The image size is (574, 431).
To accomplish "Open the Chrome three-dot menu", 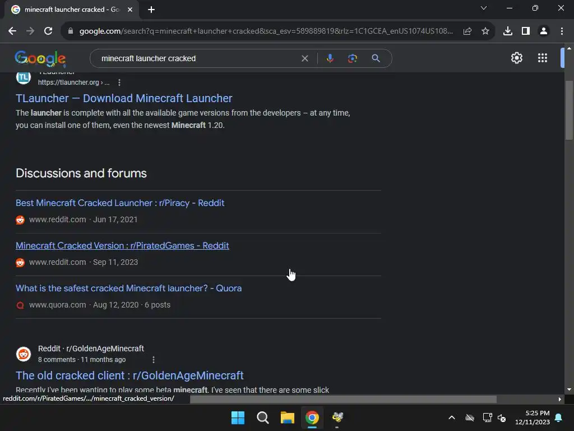I will pos(562,31).
